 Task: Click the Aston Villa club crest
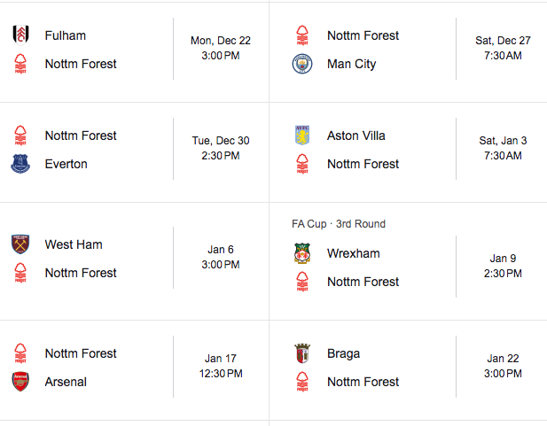(x=302, y=136)
